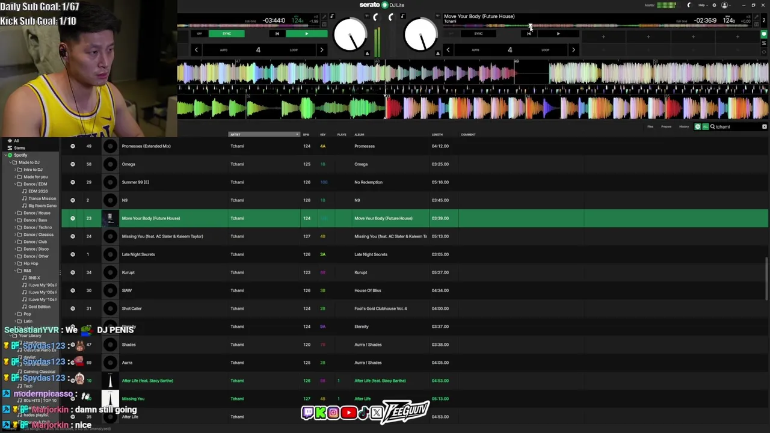Sort tracks by Key column
Screen dimensions: 770x433
[323, 135]
